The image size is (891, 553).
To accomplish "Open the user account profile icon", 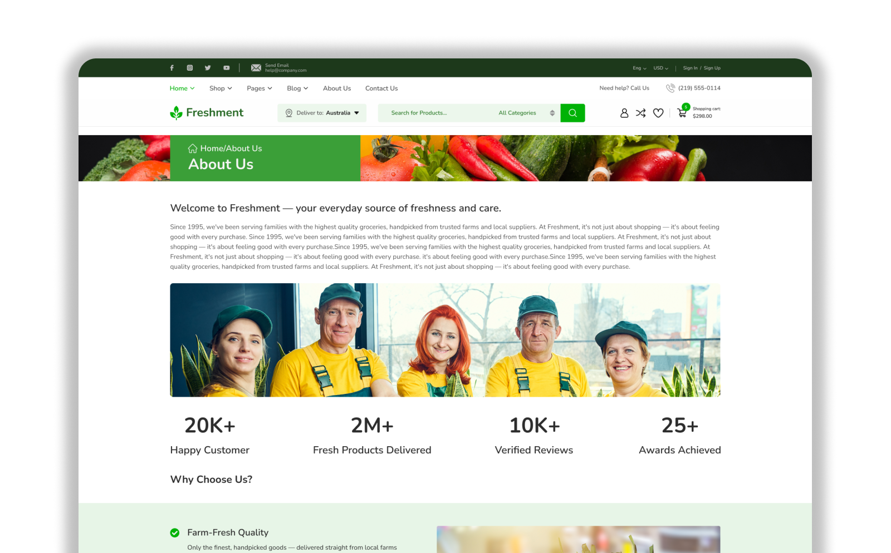I will click(624, 113).
